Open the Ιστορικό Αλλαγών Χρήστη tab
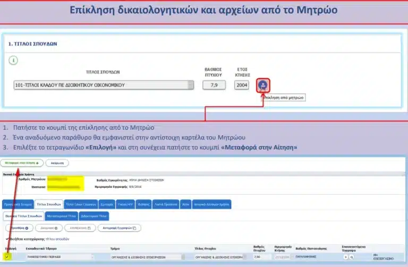Screen dimensions: 408x267 pos(211,204)
